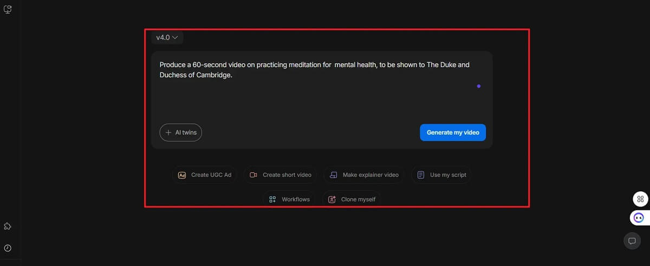This screenshot has height=266, width=650.
Task: Click the Ad icon on Create UGC Ad
Action: pyautogui.click(x=182, y=175)
